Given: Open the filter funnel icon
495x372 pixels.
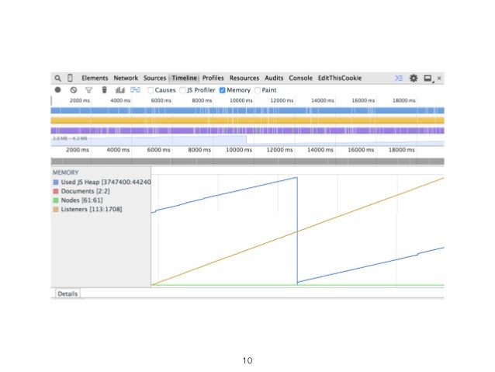Looking at the screenshot, I should click(88, 90).
